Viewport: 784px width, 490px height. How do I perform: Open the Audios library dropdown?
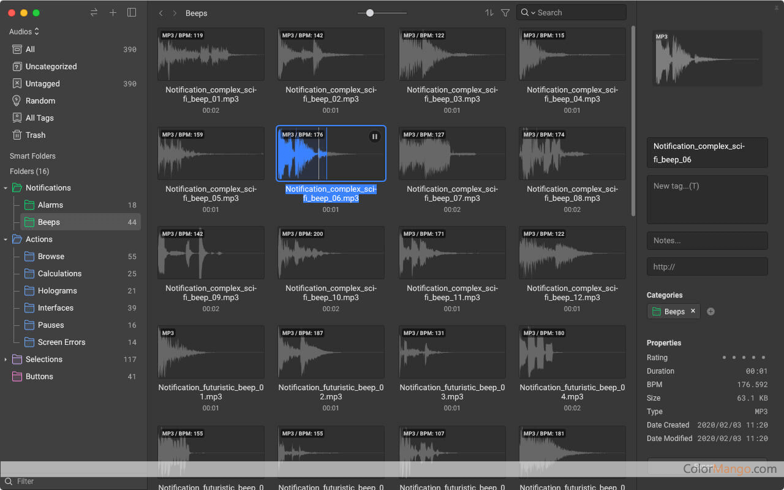(x=24, y=31)
